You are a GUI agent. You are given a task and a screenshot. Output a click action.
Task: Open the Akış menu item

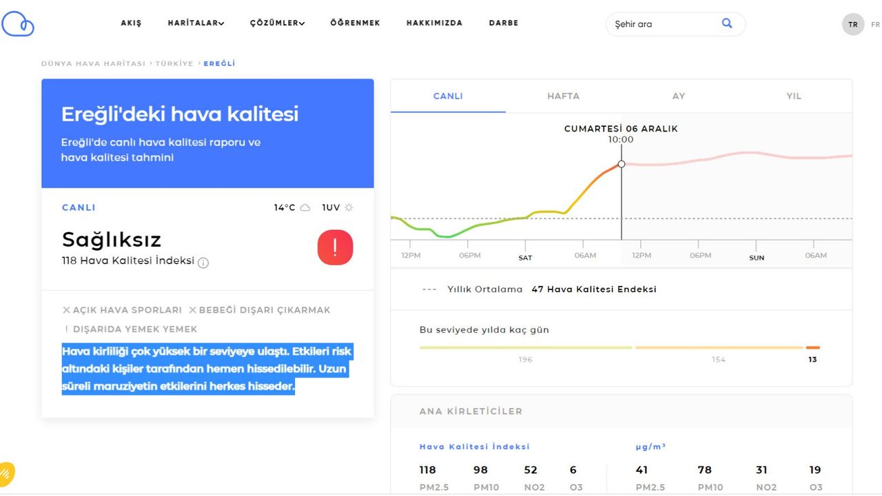131,23
